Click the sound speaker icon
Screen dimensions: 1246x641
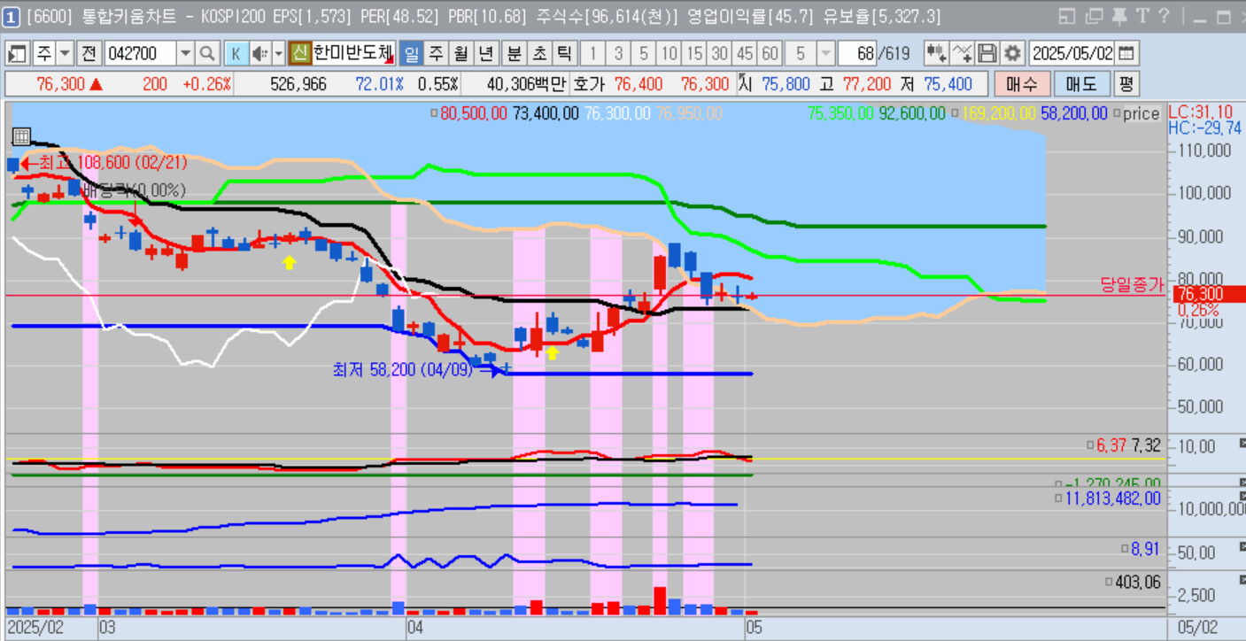click(259, 54)
